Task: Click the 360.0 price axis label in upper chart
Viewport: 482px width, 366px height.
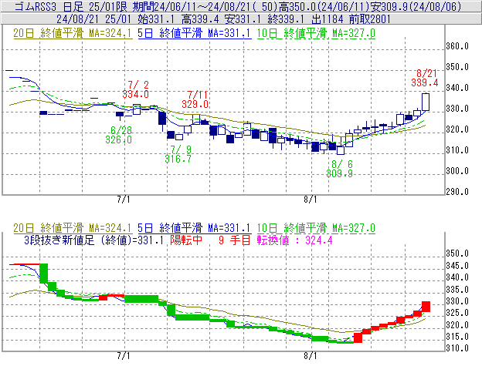Action: pyautogui.click(x=457, y=46)
